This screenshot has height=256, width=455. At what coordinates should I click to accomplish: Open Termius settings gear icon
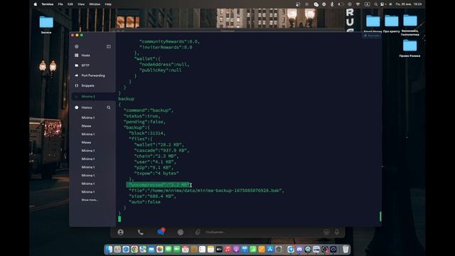[x=77, y=46]
